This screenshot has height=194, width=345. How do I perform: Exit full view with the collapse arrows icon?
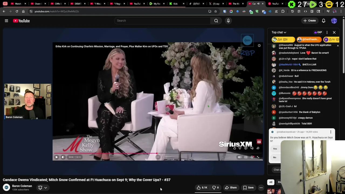tap(258, 157)
